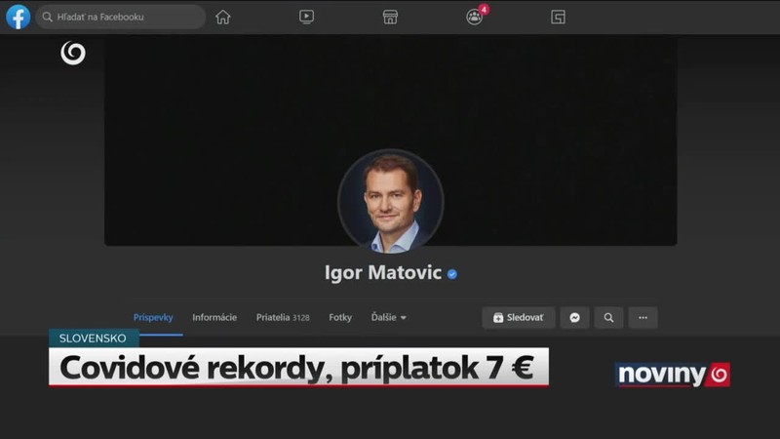The image size is (780, 439).
Task: Click the Sledovať follow button
Action: (x=519, y=318)
